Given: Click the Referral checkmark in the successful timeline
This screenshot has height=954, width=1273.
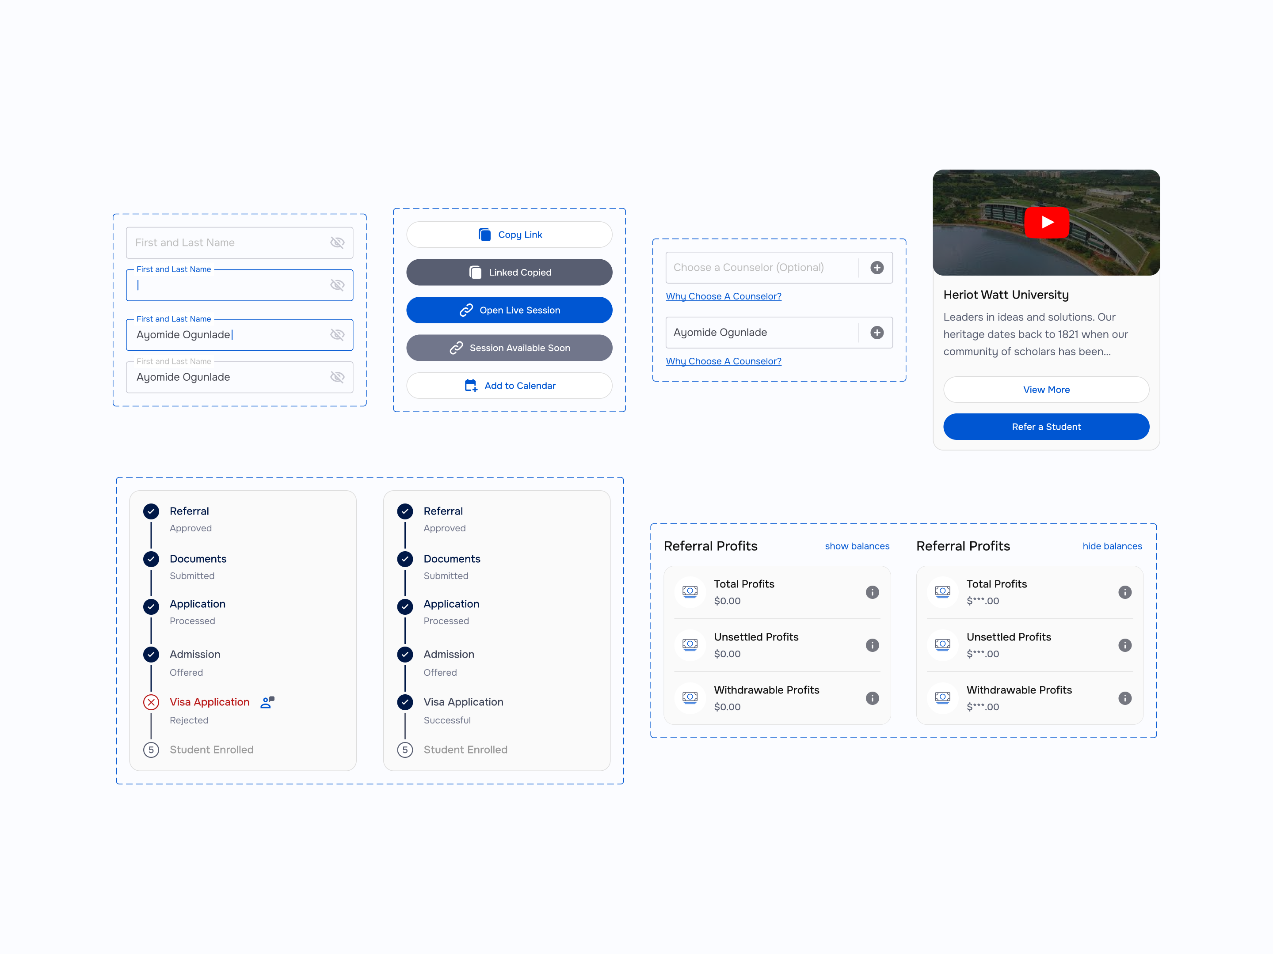Looking at the screenshot, I should click(405, 511).
